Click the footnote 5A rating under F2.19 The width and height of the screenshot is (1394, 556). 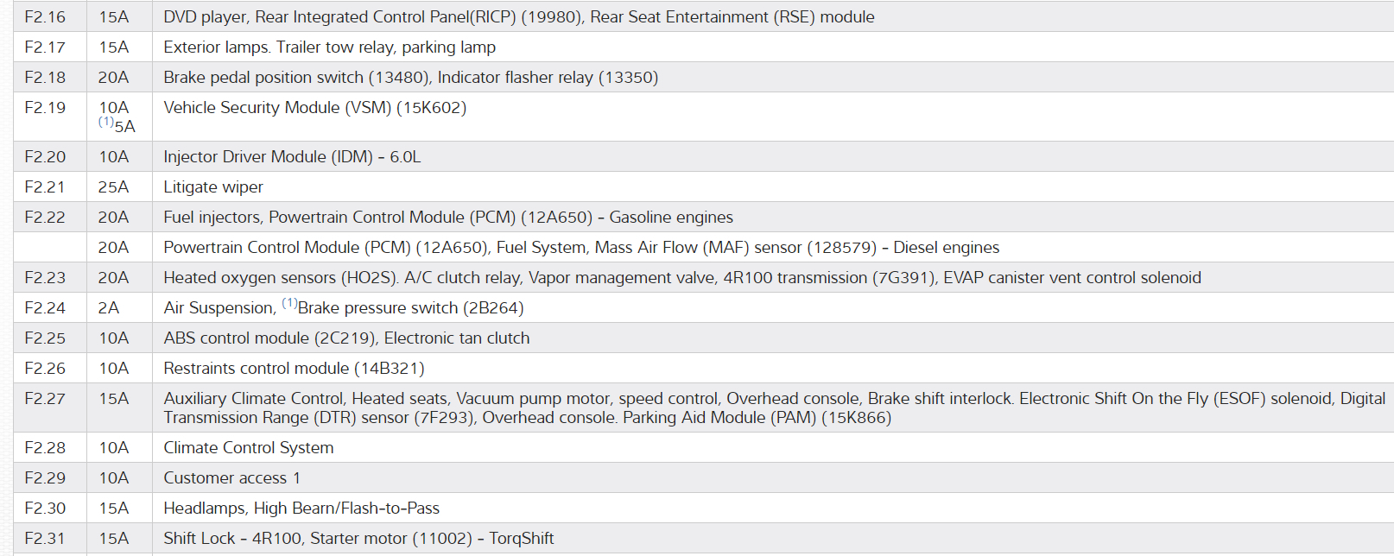pyautogui.click(x=124, y=127)
